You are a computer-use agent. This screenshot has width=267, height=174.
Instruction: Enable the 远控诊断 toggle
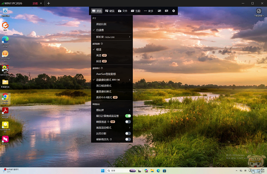click(128, 133)
